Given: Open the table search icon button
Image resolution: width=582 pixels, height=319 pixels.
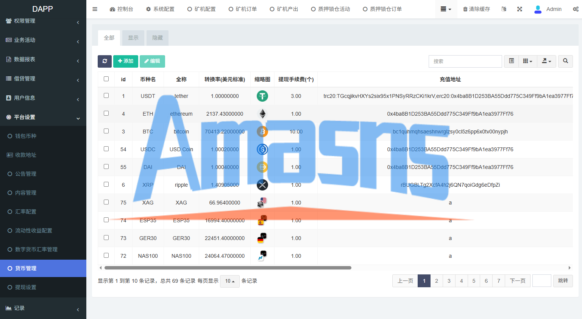Looking at the screenshot, I should tap(565, 61).
